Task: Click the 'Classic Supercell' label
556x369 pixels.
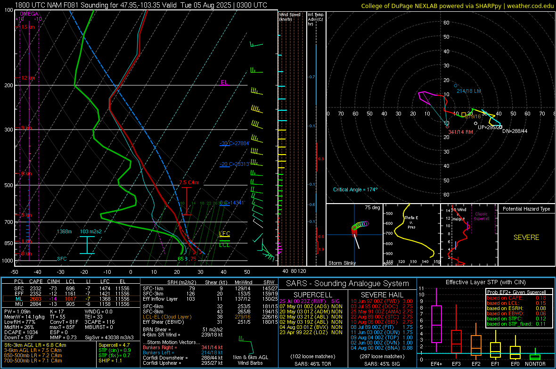Action: click(482, 216)
